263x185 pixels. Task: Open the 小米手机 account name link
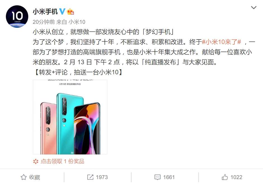tap(45, 11)
